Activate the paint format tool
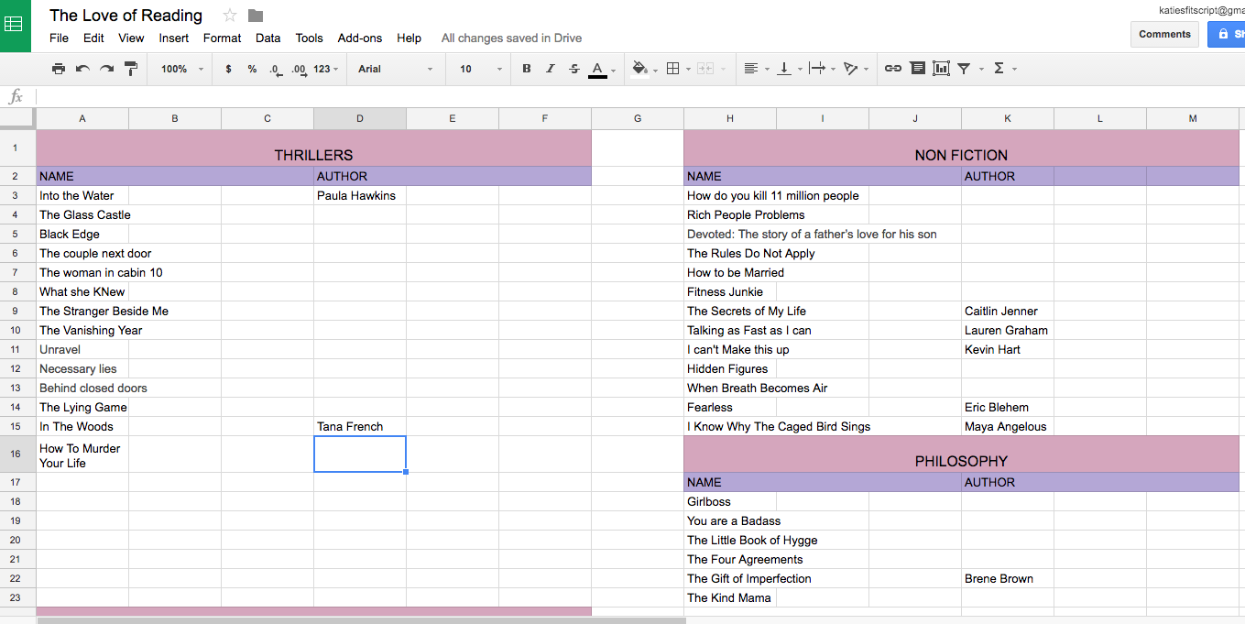This screenshot has height=624, width=1245. point(130,69)
